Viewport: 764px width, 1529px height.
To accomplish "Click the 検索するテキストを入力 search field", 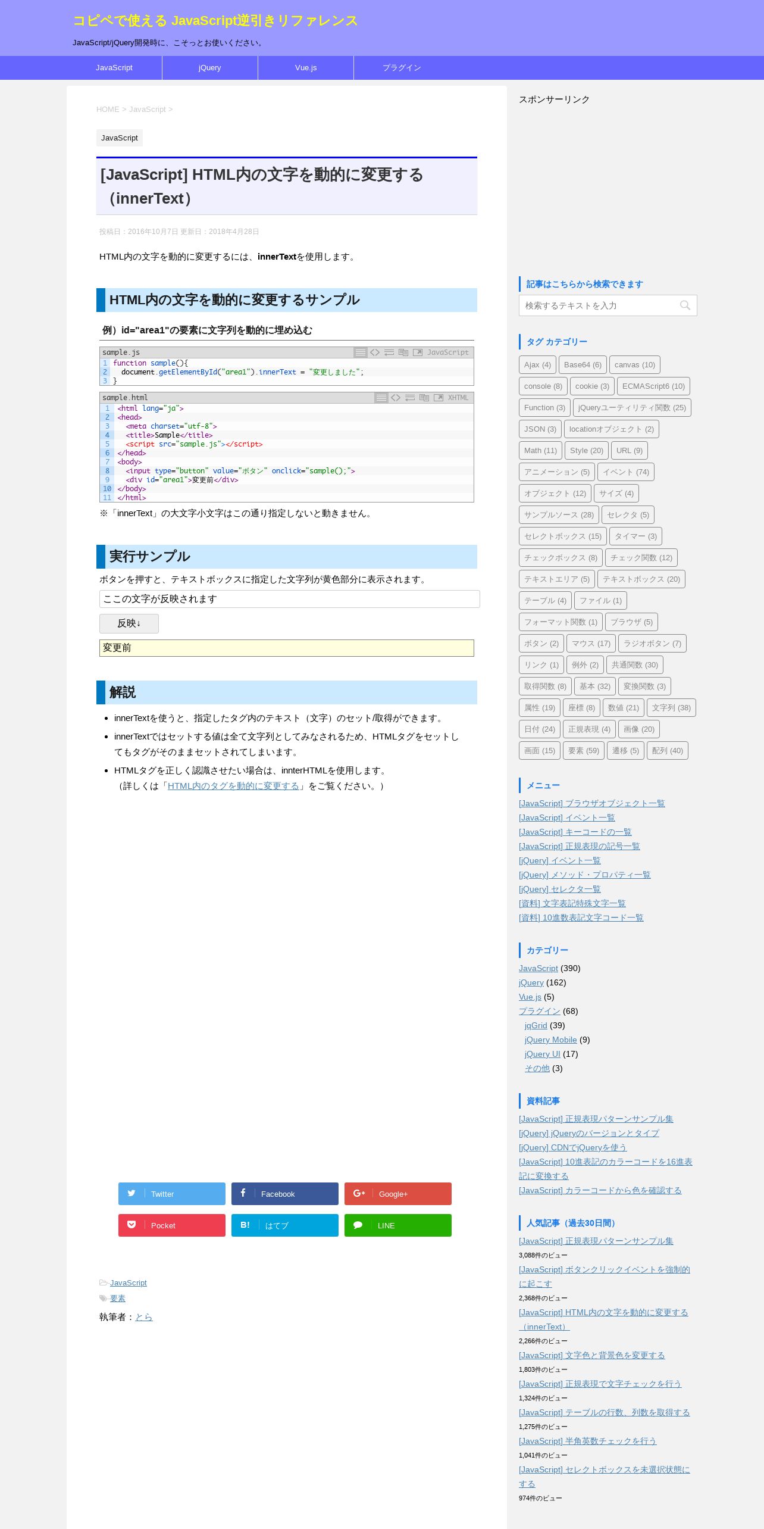I will [x=608, y=305].
